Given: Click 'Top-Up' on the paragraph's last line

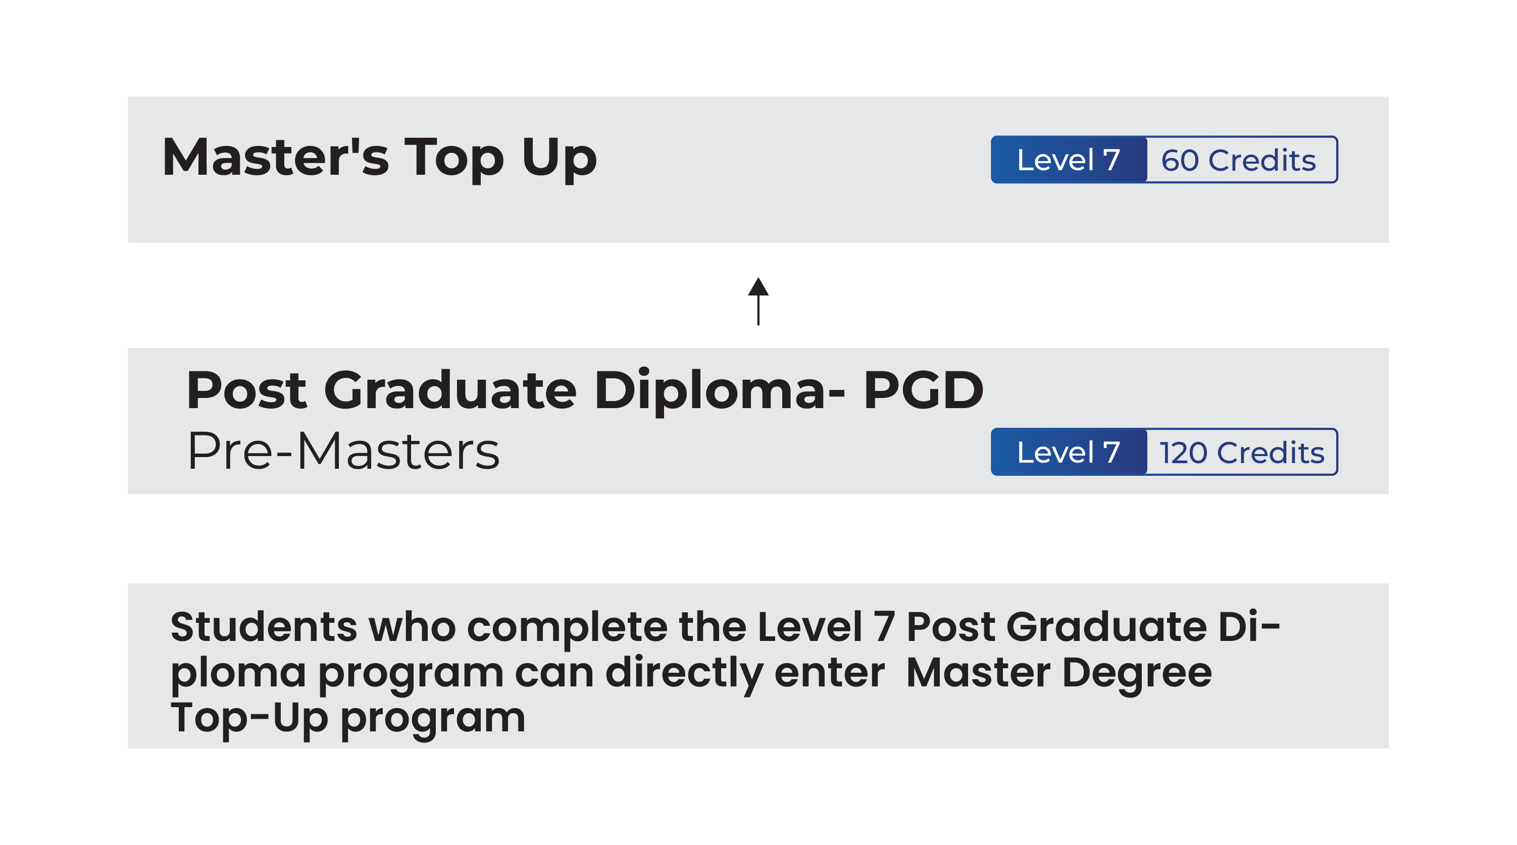Looking at the screenshot, I should point(249,718).
